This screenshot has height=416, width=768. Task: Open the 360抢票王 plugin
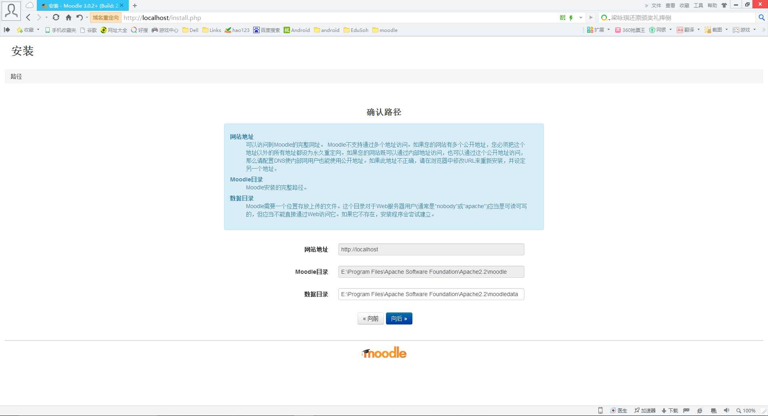click(x=630, y=30)
